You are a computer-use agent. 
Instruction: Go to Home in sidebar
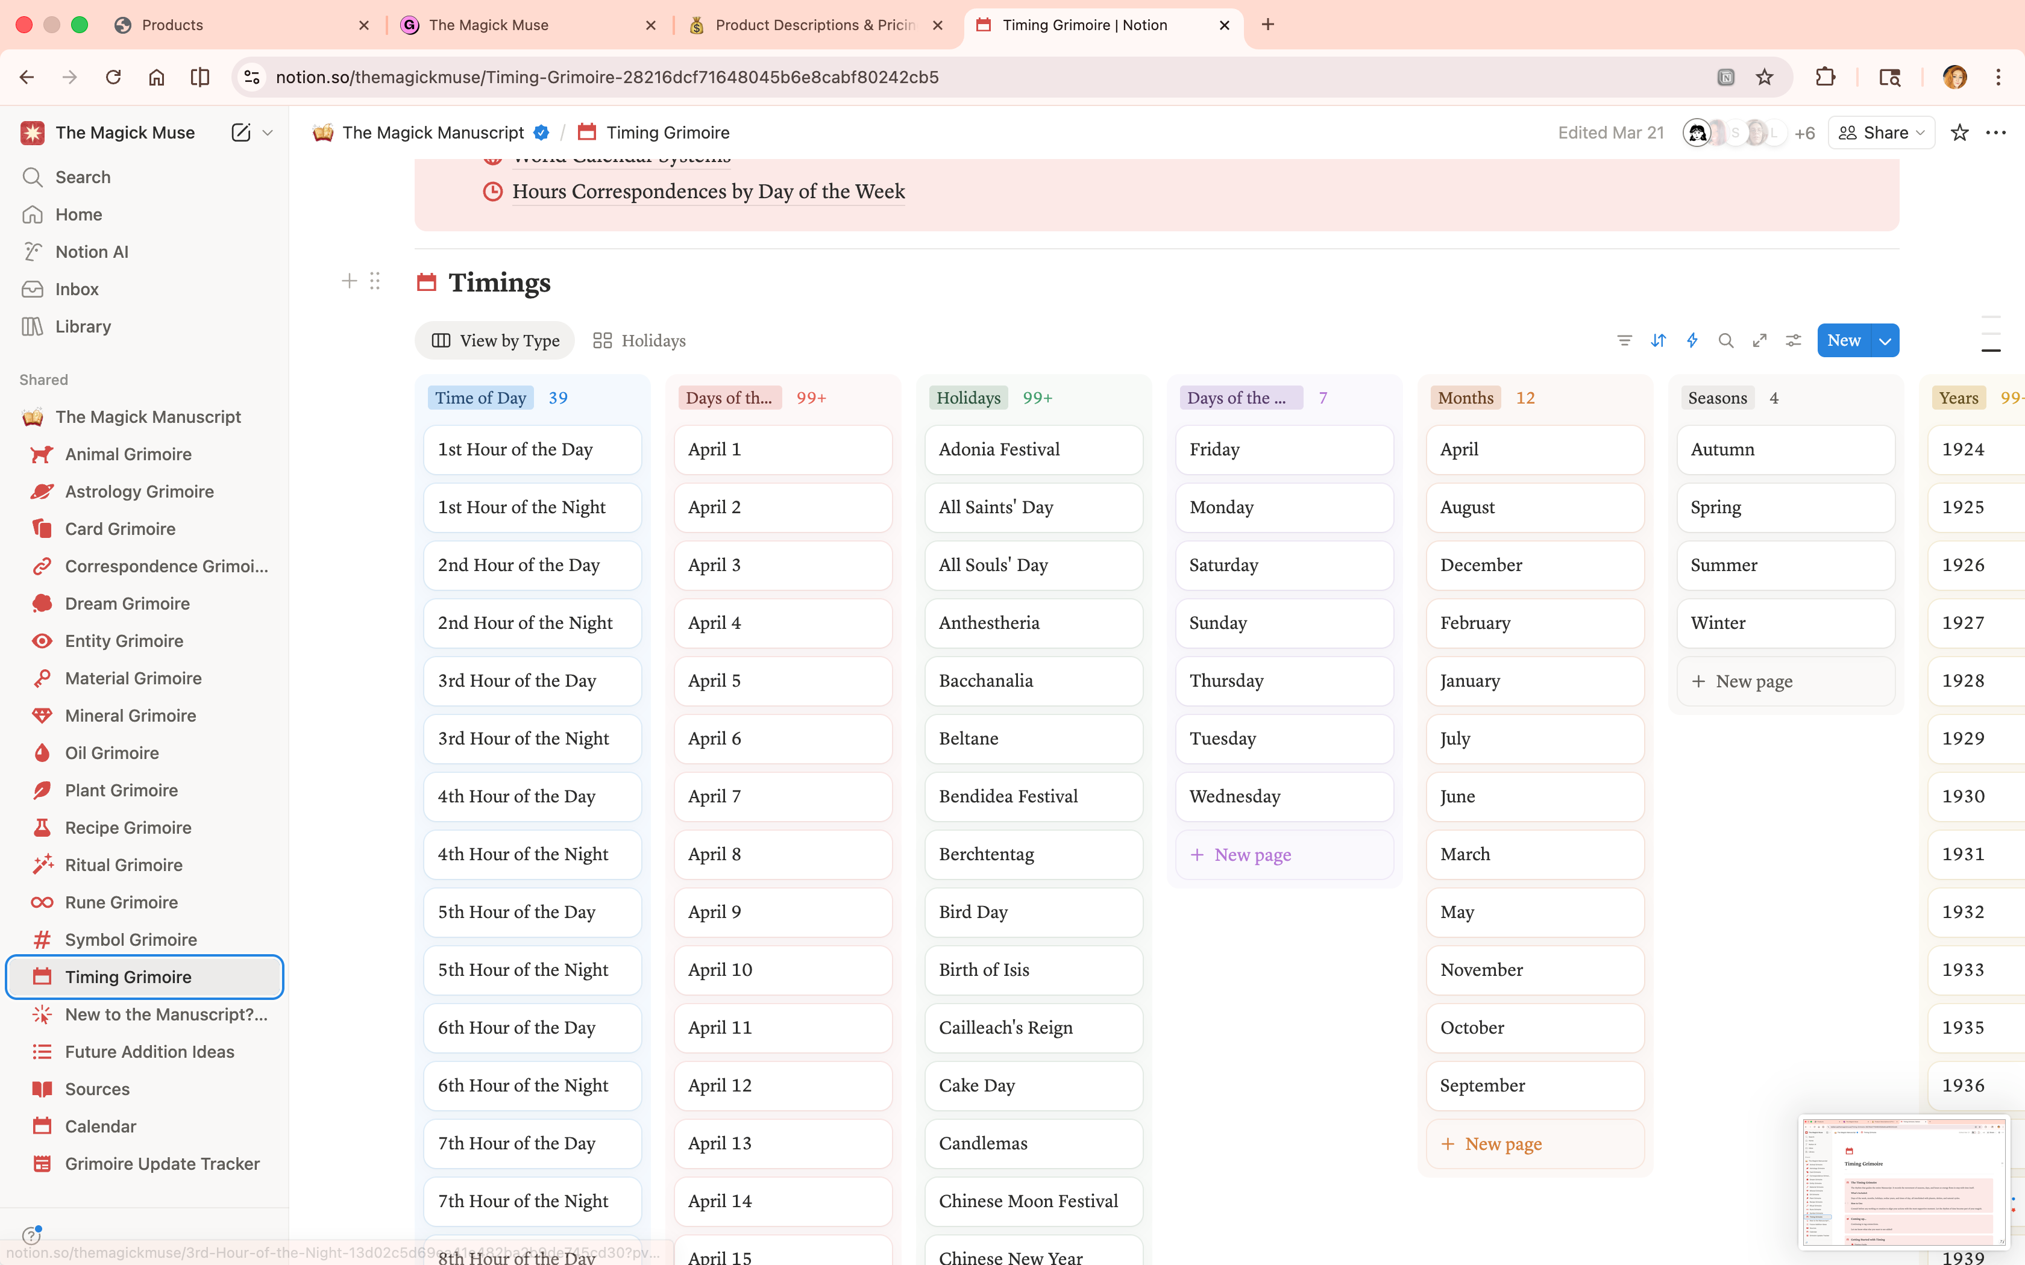[145, 214]
